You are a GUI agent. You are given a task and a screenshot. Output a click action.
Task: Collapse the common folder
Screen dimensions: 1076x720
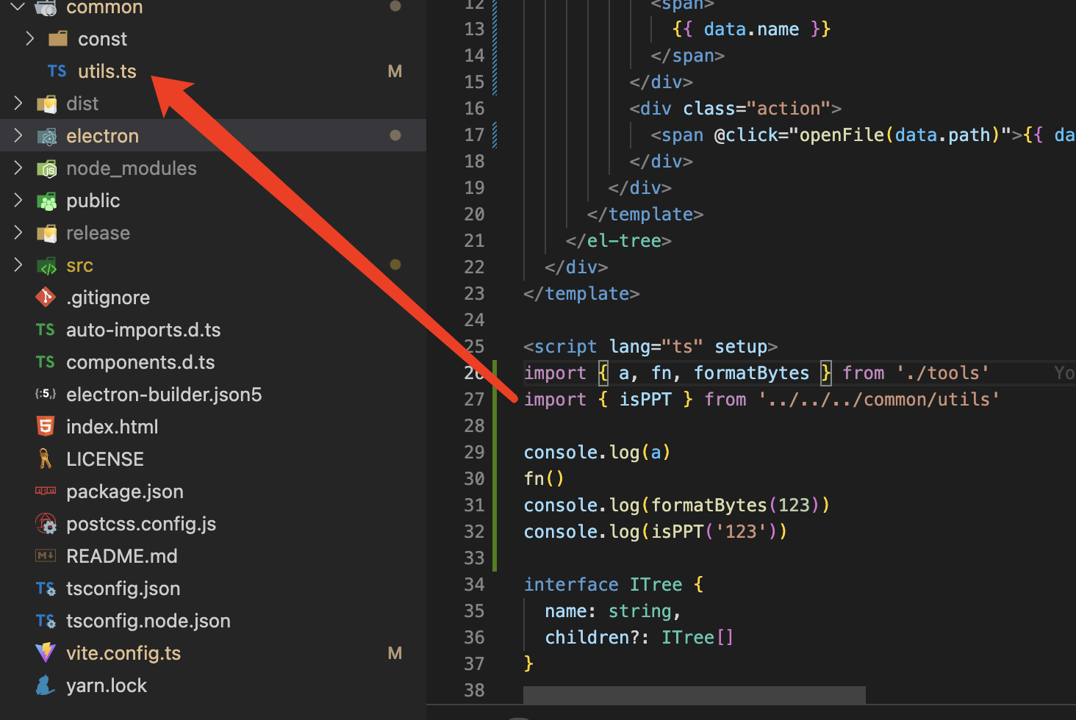coord(18,7)
